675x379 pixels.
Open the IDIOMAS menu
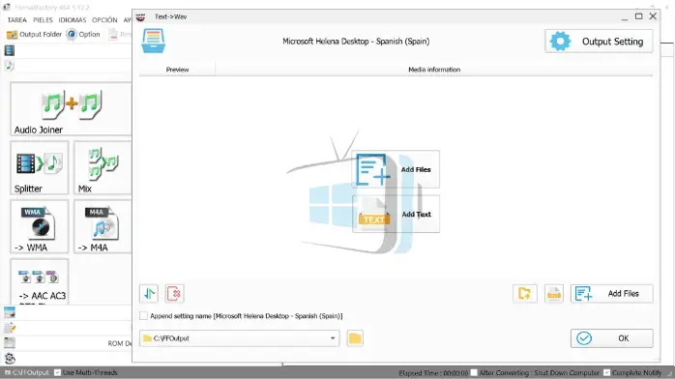coord(73,20)
